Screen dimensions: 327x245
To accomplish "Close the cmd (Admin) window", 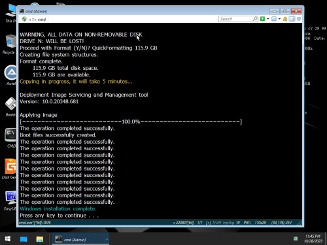I will click(x=296, y=11).
